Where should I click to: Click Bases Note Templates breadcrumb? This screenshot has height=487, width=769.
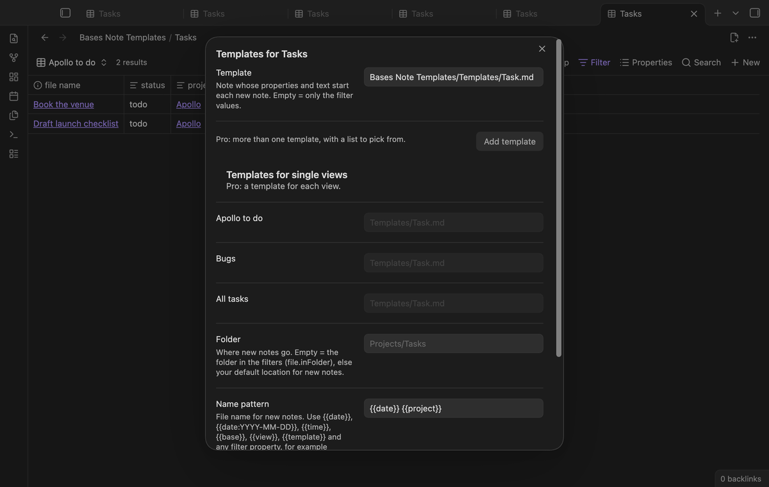[122, 37]
